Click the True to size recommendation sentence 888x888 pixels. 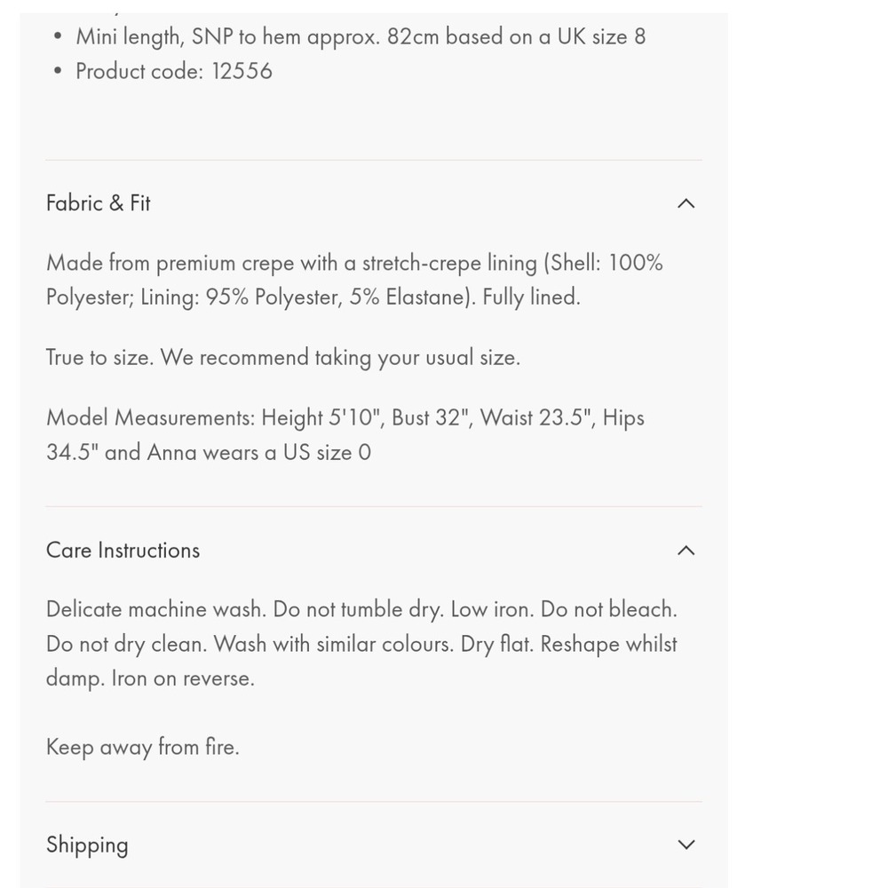pos(283,357)
